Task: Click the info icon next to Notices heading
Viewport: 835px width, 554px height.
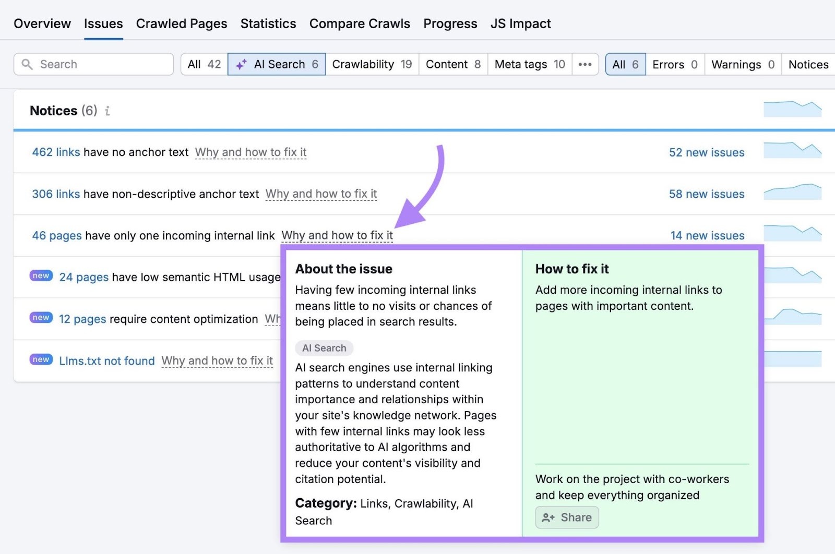Action: (x=108, y=111)
